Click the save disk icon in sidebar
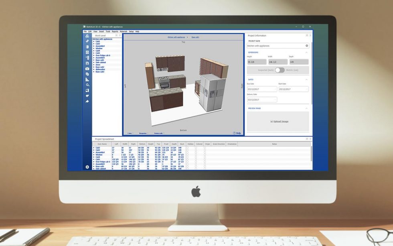The image size is (393, 246). [87, 63]
